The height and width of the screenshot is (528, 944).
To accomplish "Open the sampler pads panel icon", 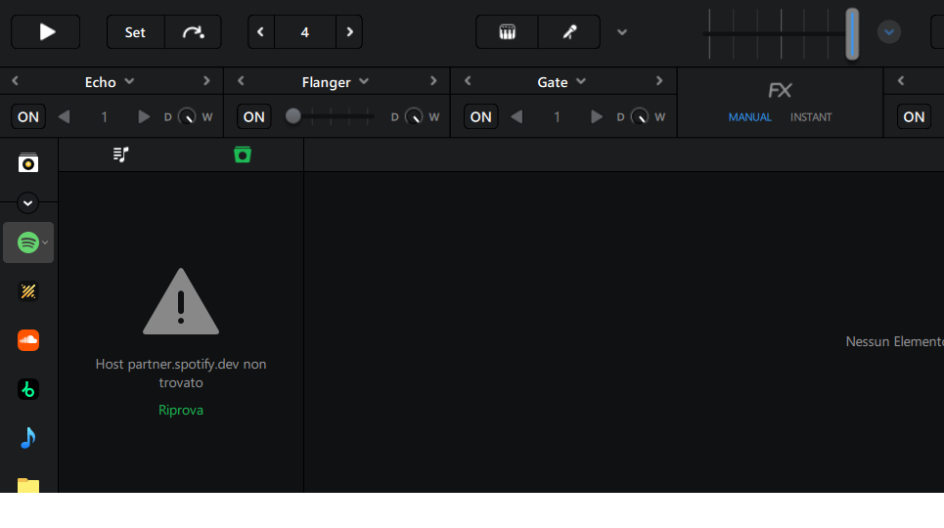I will 507,32.
